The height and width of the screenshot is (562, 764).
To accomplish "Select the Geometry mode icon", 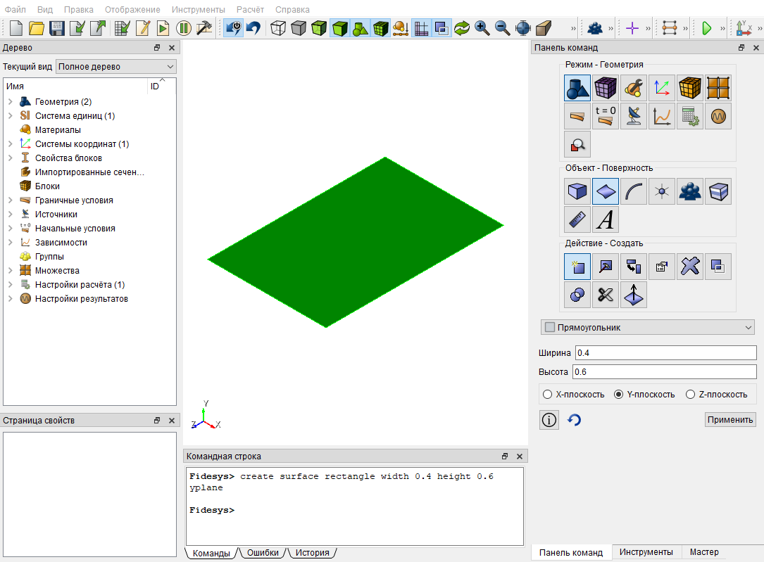I will [577, 88].
